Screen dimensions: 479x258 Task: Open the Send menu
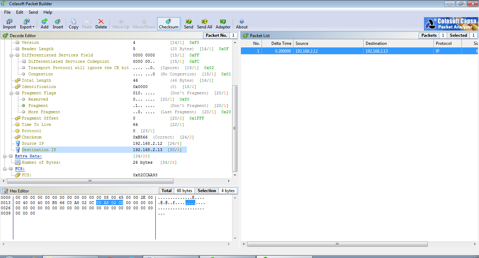[x=33, y=12]
